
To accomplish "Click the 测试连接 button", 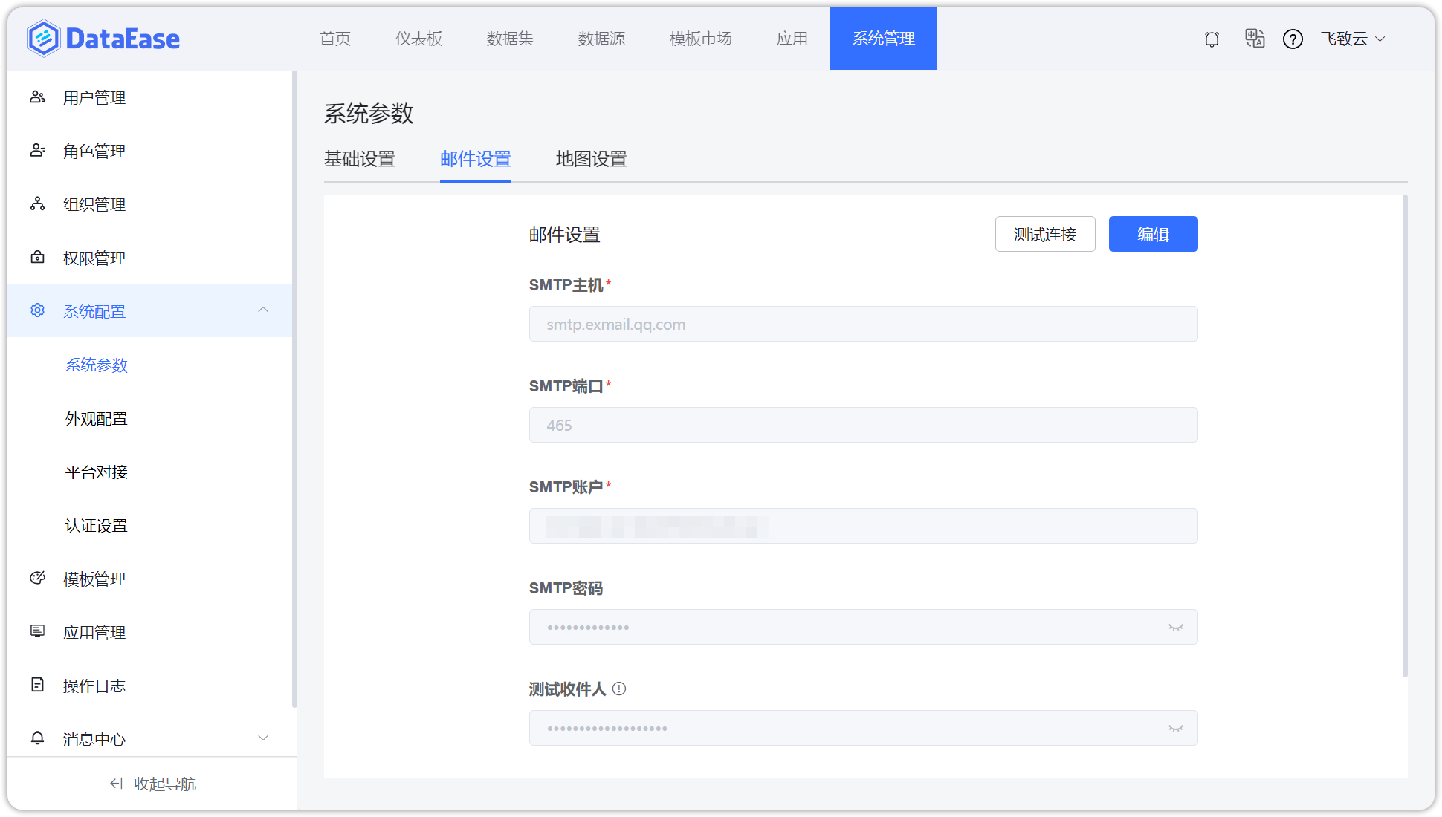I will click(1045, 234).
